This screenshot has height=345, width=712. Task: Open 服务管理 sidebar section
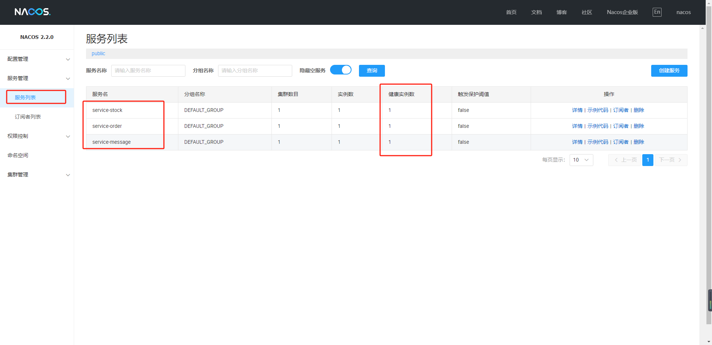point(18,78)
